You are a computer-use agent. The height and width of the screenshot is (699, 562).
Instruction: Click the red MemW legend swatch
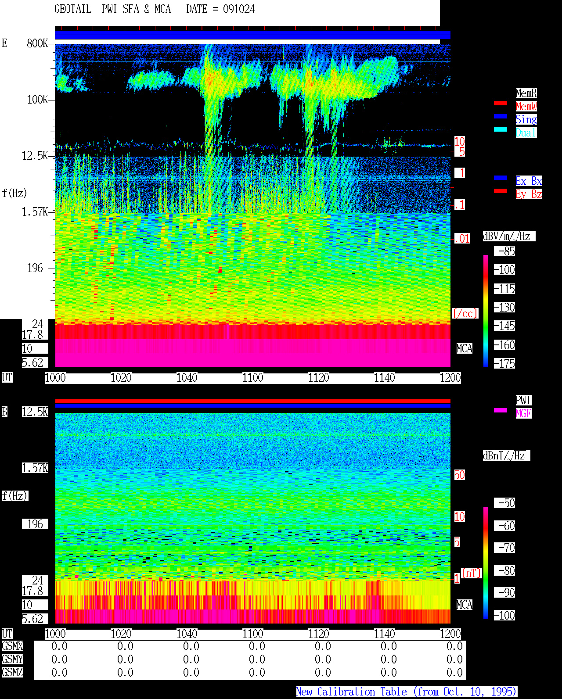pos(501,103)
